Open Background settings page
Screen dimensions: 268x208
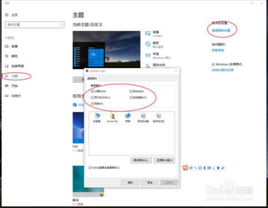[x=15, y=46]
